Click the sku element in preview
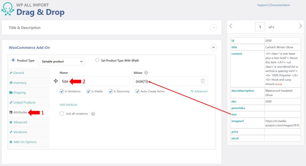The width and height of the screenshot is (306, 166). [x=234, y=101]
